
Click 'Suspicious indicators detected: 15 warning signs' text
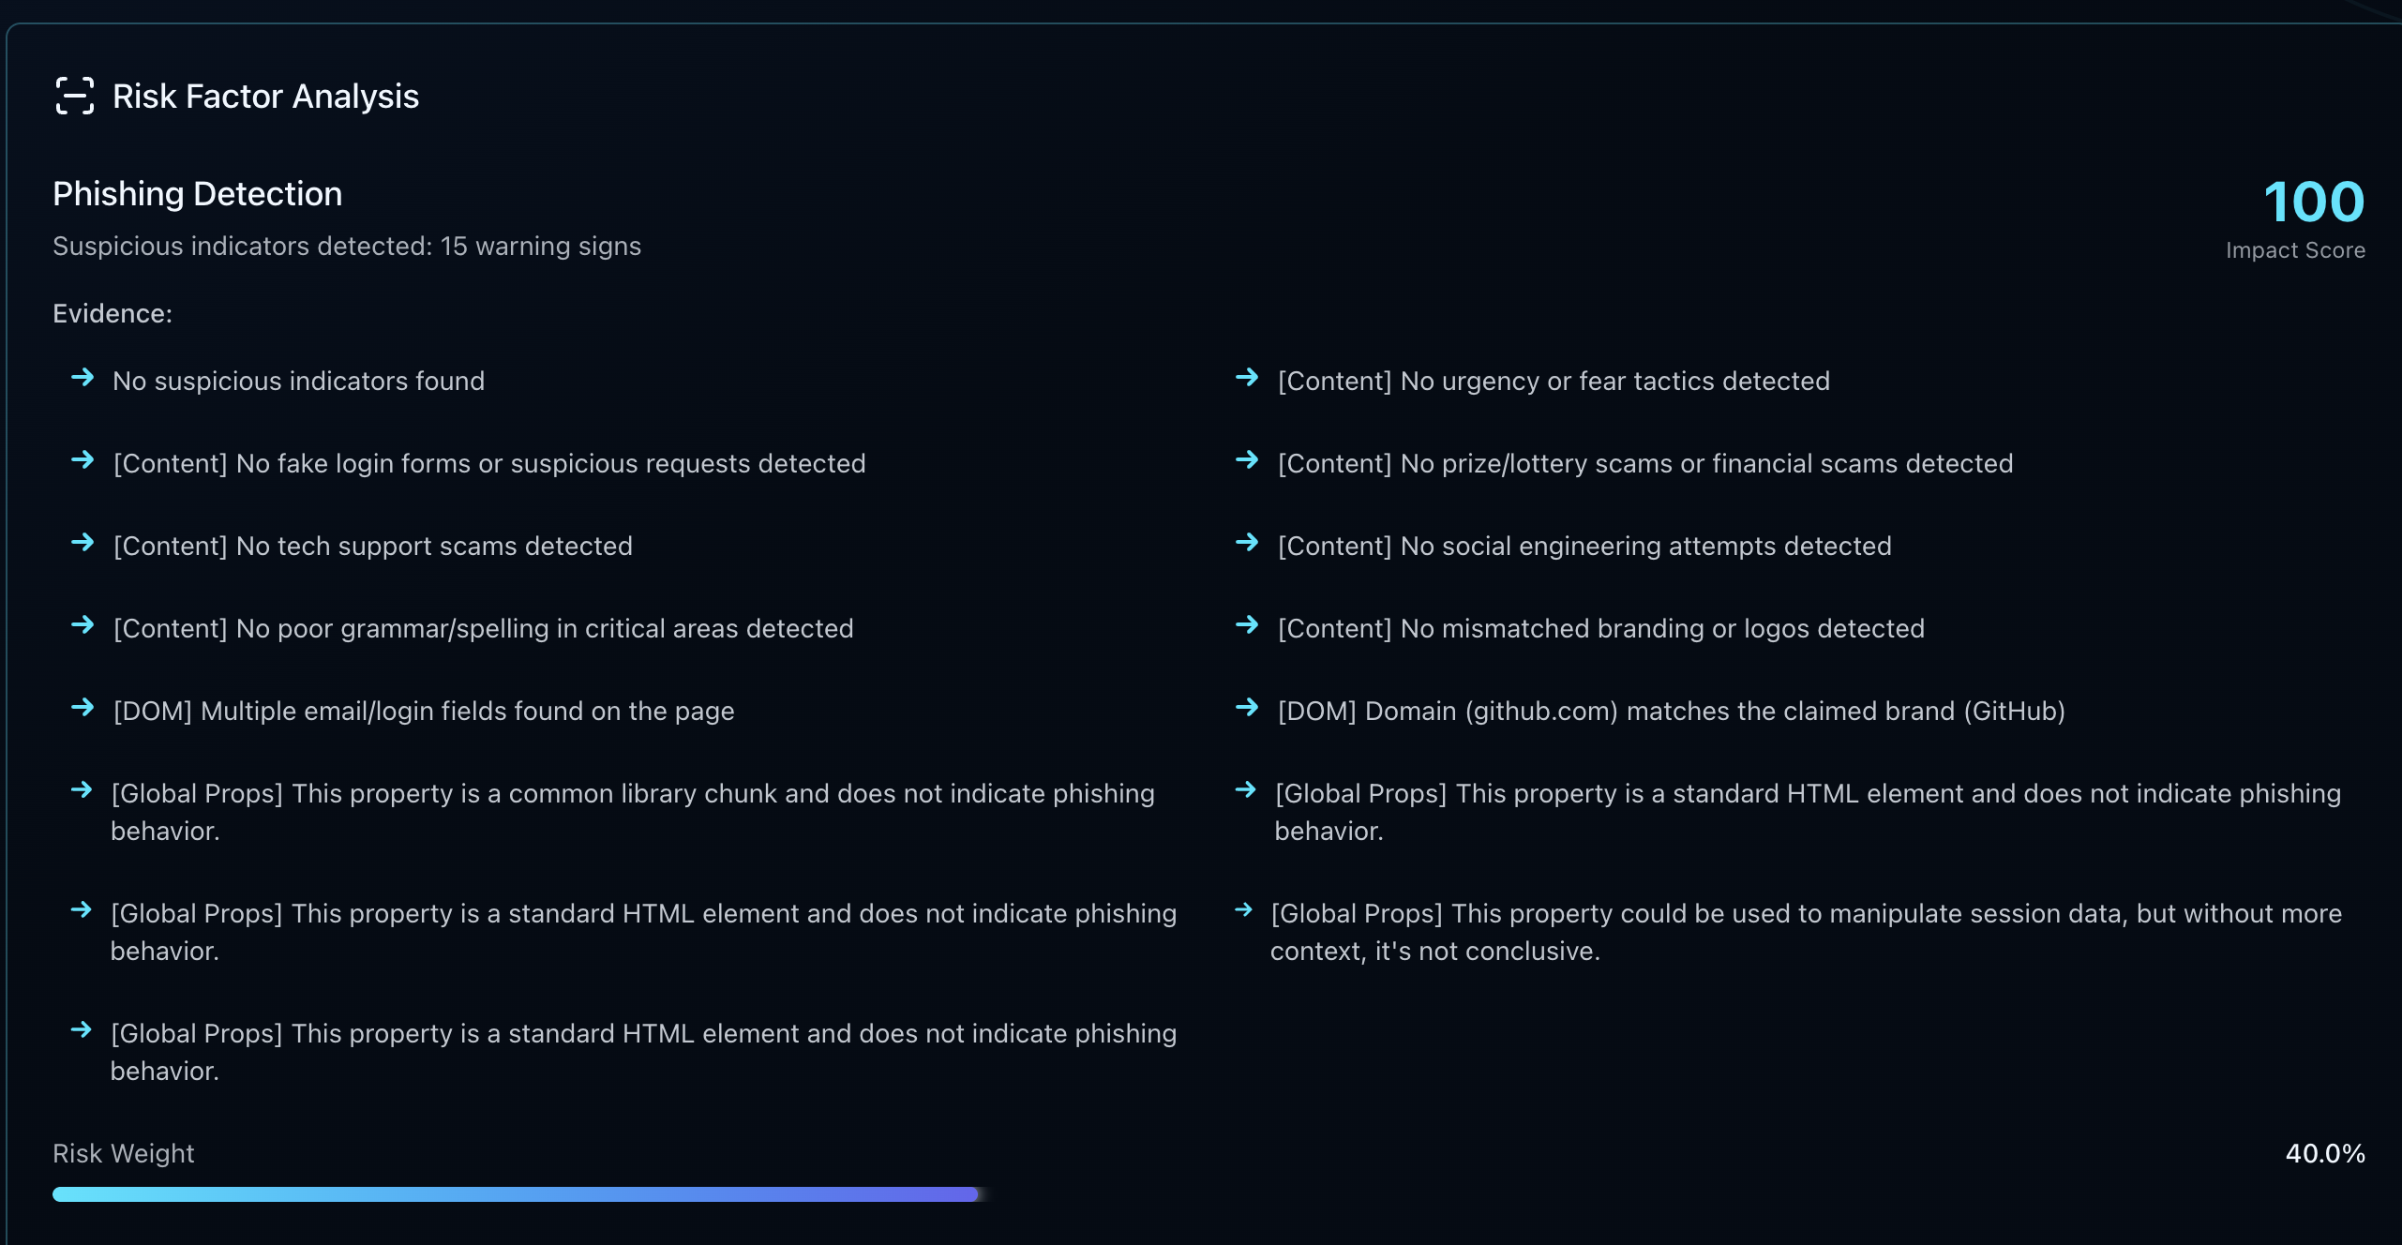point(346,247)
